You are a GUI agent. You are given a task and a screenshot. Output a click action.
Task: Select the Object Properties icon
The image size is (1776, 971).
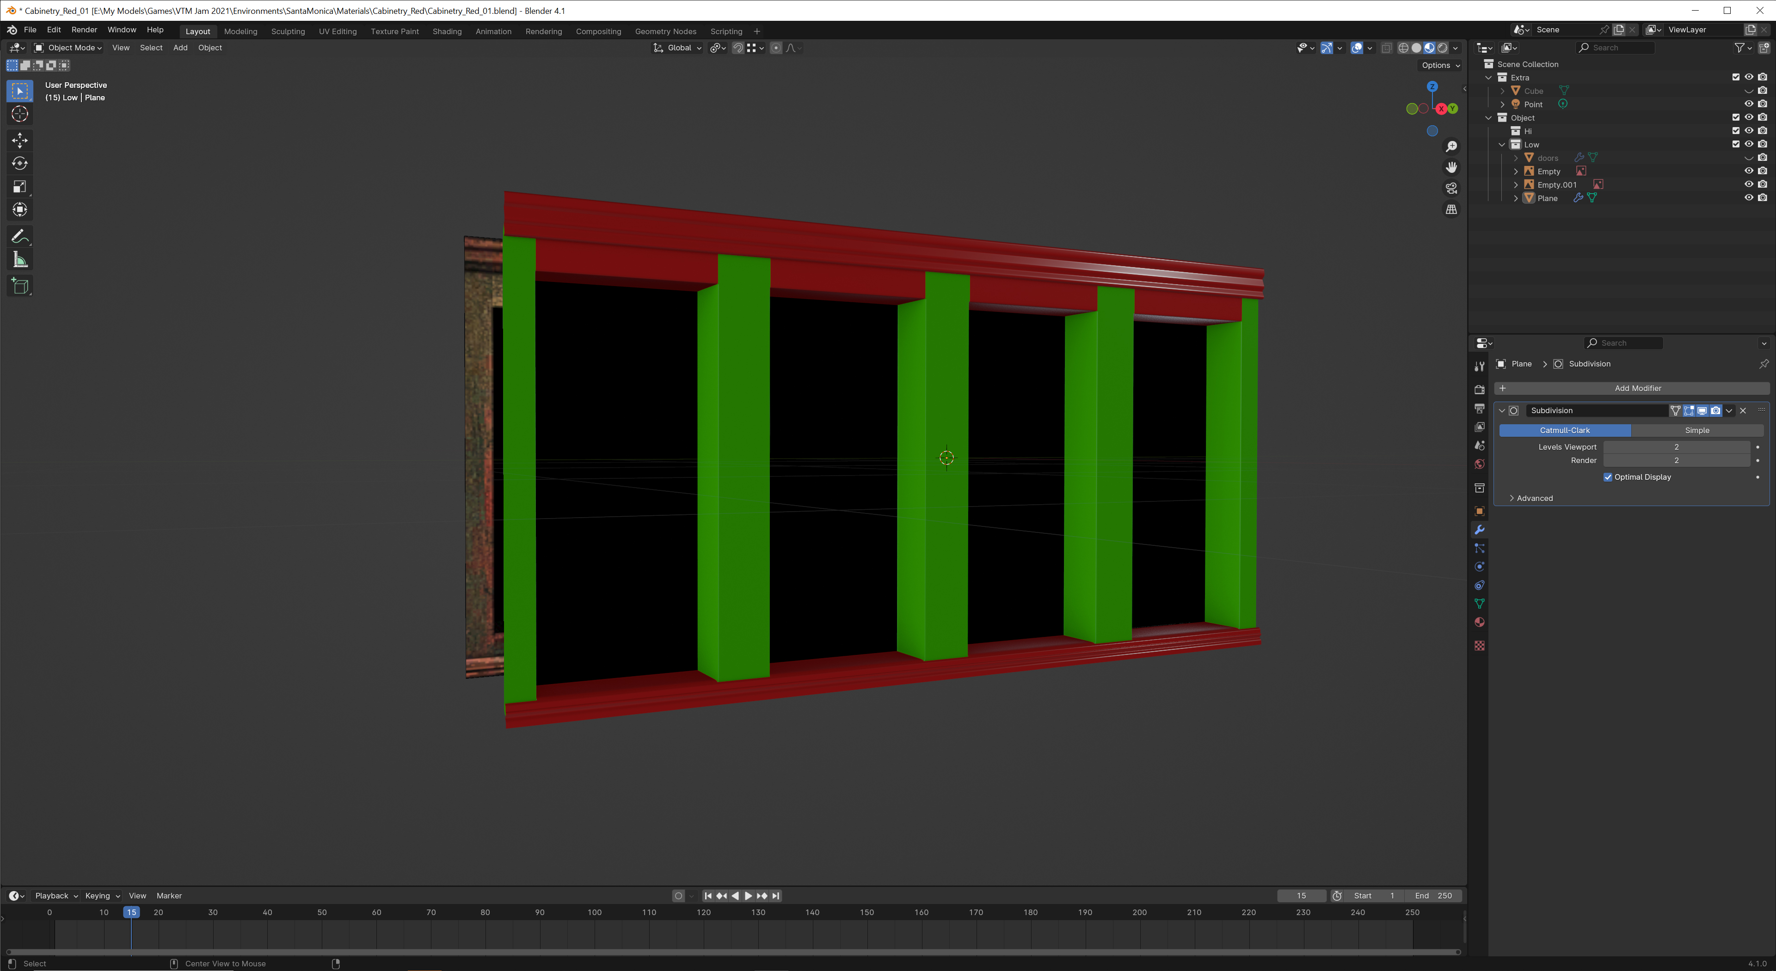coord(1480,511)
